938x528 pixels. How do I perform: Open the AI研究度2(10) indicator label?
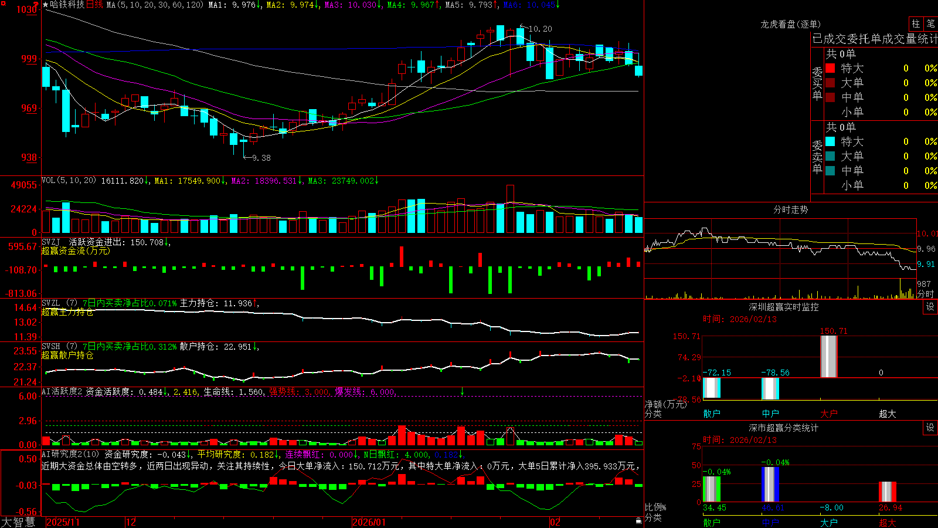(71, 455)
